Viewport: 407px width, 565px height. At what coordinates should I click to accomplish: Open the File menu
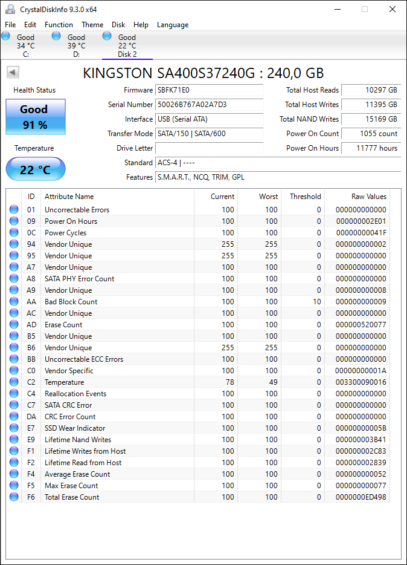point(10,25)
